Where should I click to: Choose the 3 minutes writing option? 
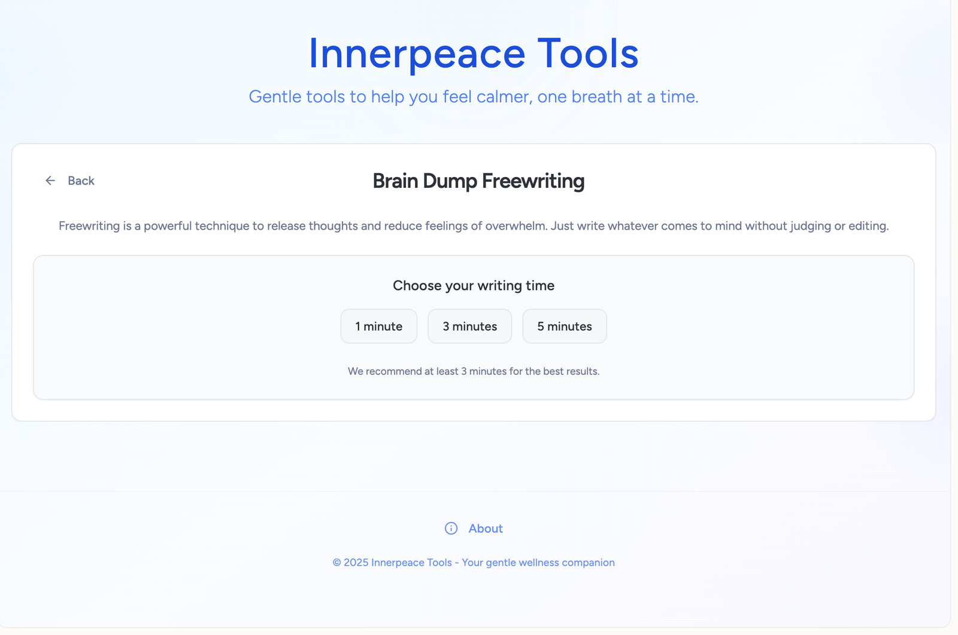click(x=469, y=326)
